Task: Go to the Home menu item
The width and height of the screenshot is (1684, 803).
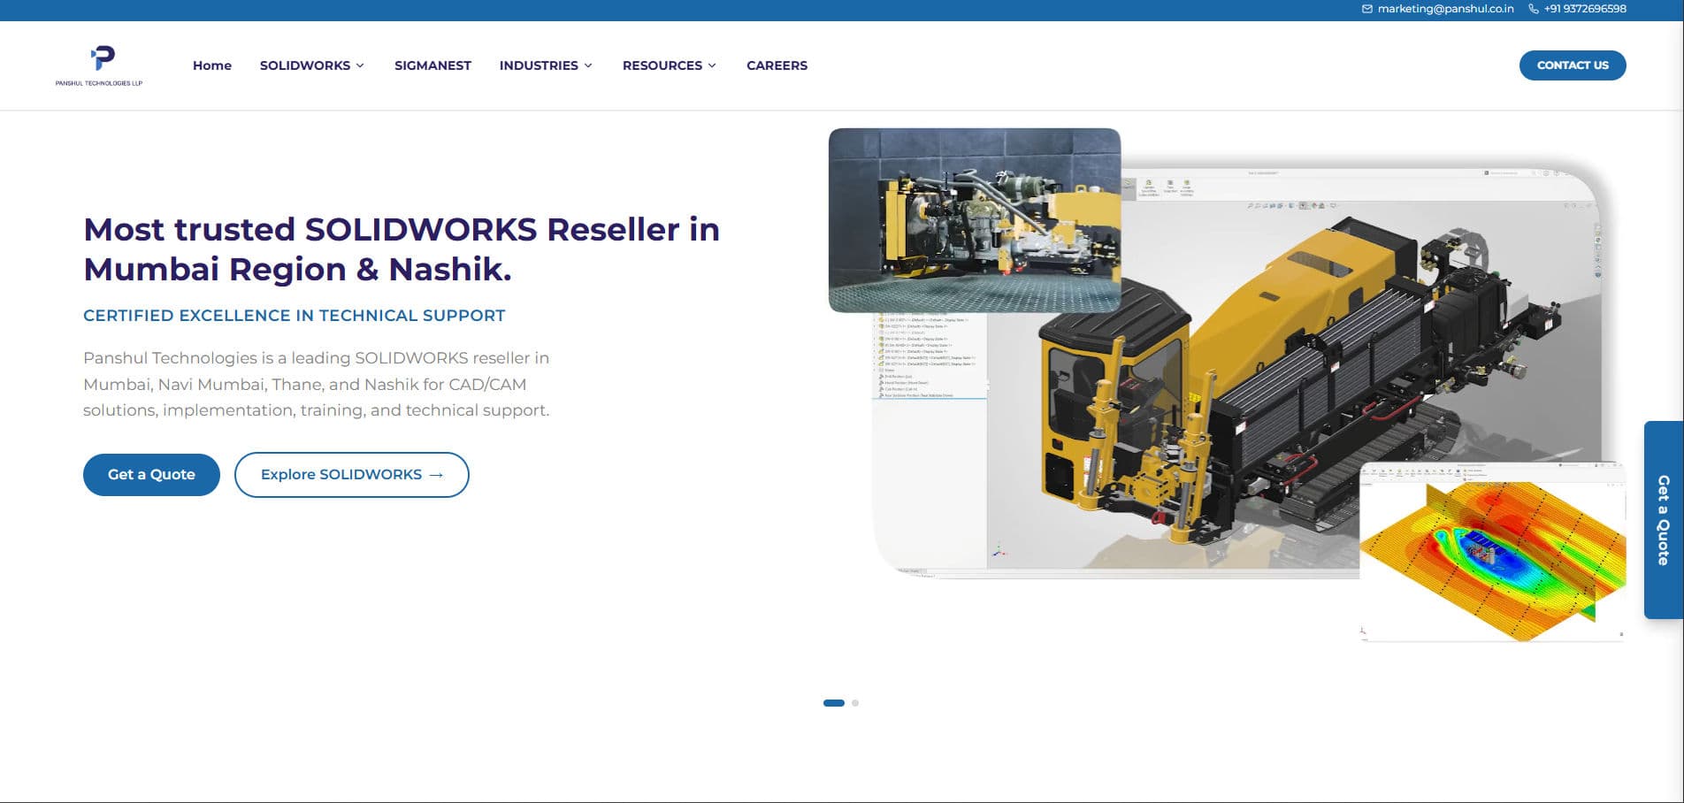Action: coord(212,65)
